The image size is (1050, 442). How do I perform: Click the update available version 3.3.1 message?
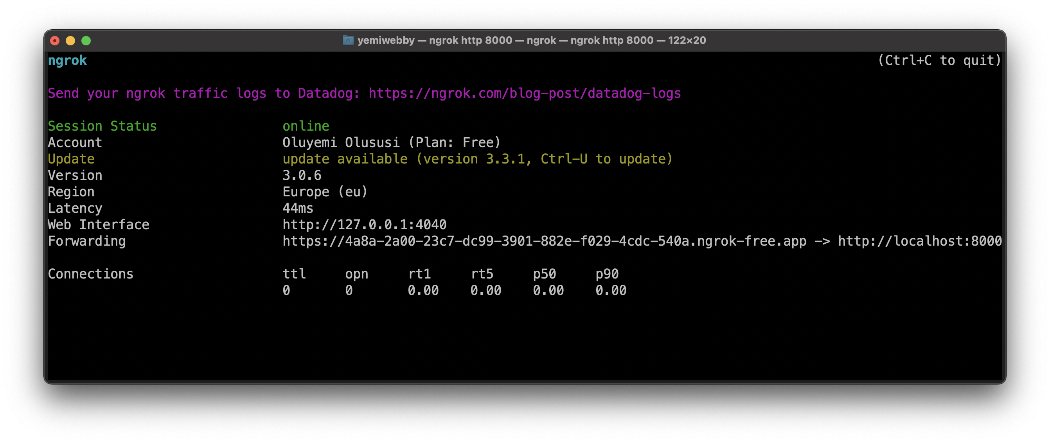point(477,159)
